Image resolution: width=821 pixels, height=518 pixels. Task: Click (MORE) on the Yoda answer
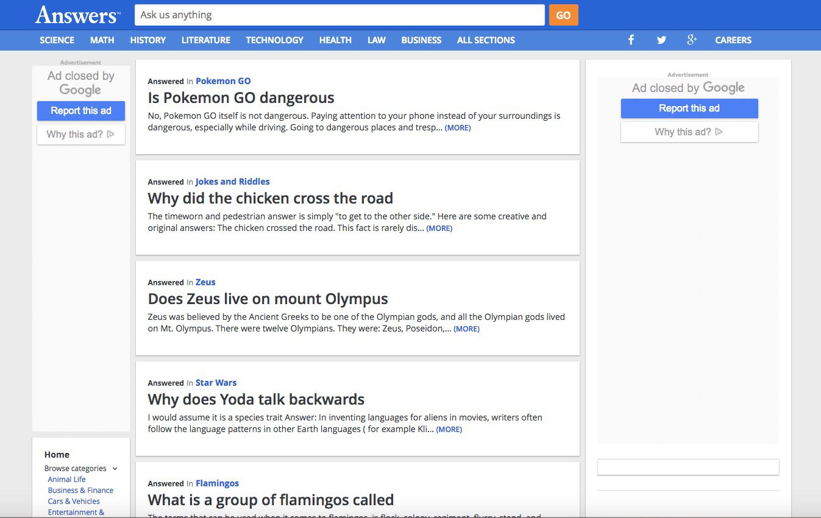449,430
